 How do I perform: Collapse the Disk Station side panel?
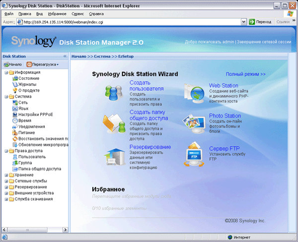(65, 56)
